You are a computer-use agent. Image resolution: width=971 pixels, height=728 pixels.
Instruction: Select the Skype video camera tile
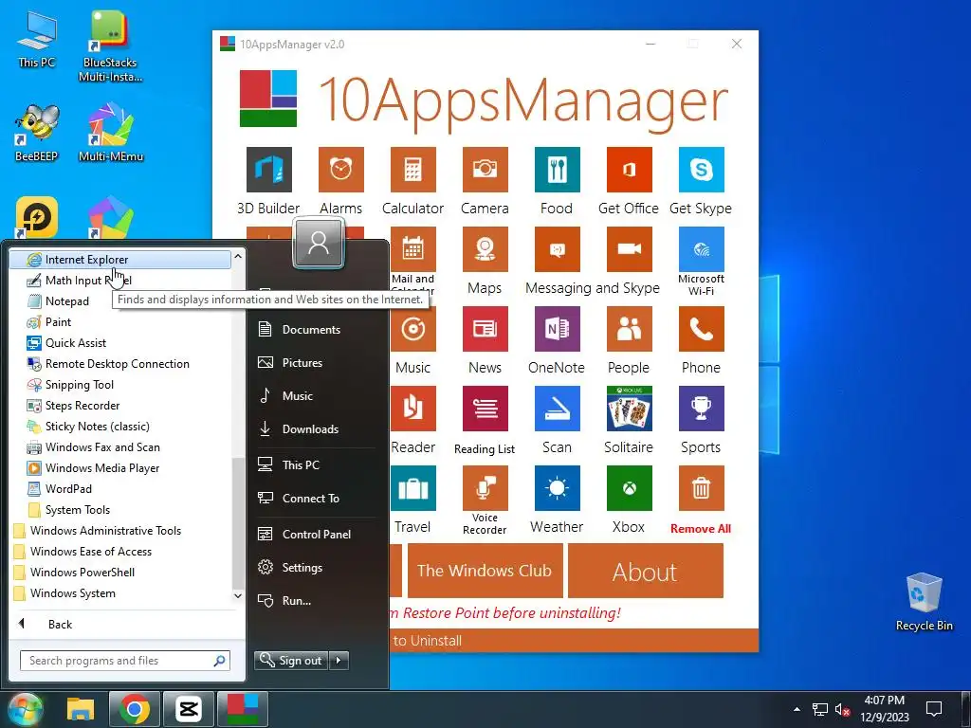[x=630, y=249]
